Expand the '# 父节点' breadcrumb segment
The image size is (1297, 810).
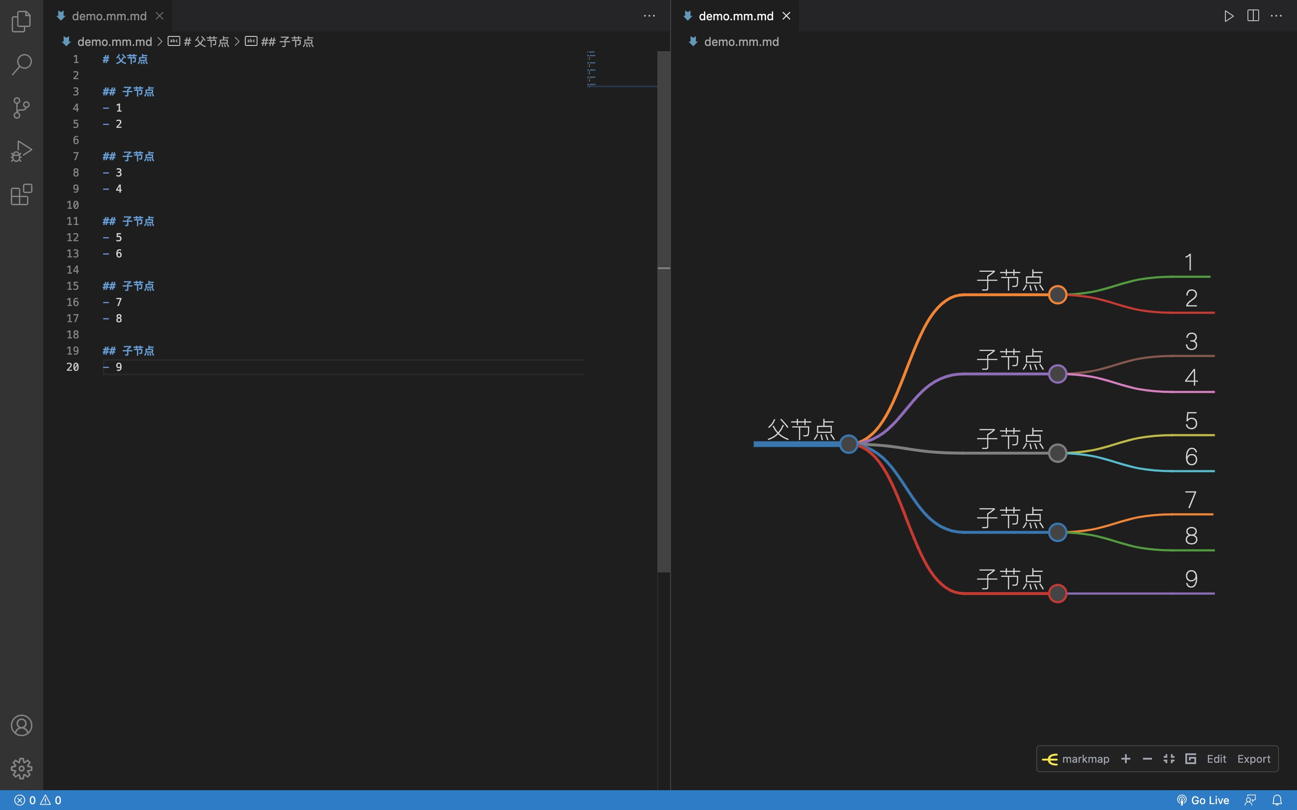206,42
